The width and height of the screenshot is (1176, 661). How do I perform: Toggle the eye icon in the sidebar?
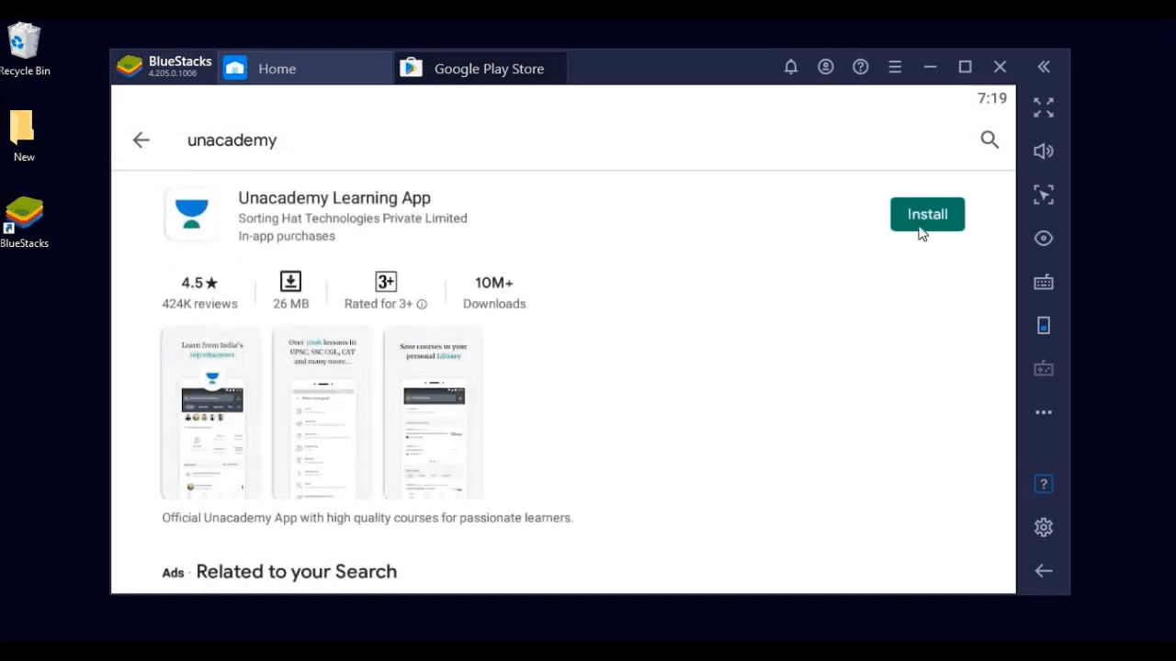point(1044,239)
